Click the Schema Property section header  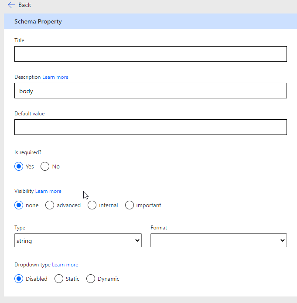click(x=38, y=21)
